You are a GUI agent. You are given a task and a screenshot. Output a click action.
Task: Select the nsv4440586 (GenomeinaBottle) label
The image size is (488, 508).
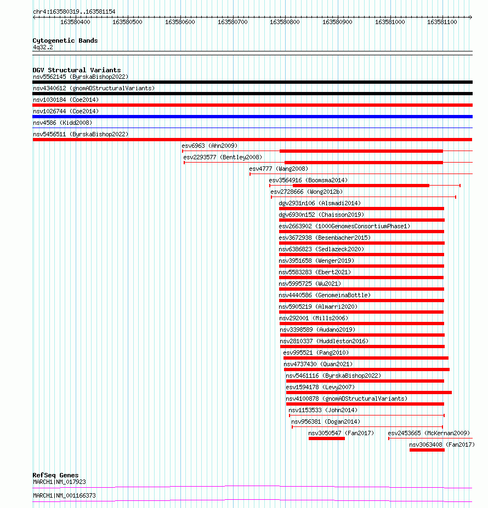(325, 295)
